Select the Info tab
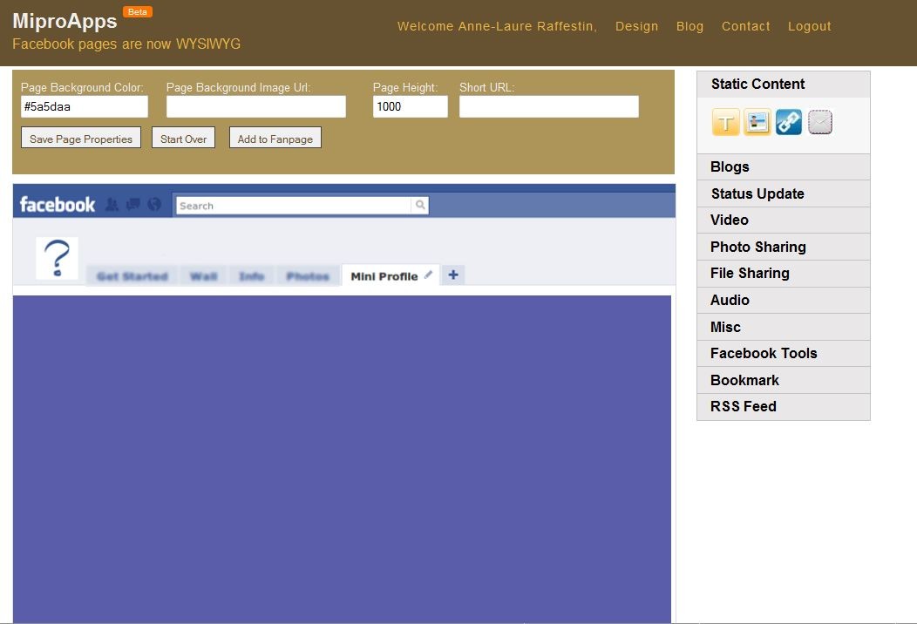 click(251, 276)
